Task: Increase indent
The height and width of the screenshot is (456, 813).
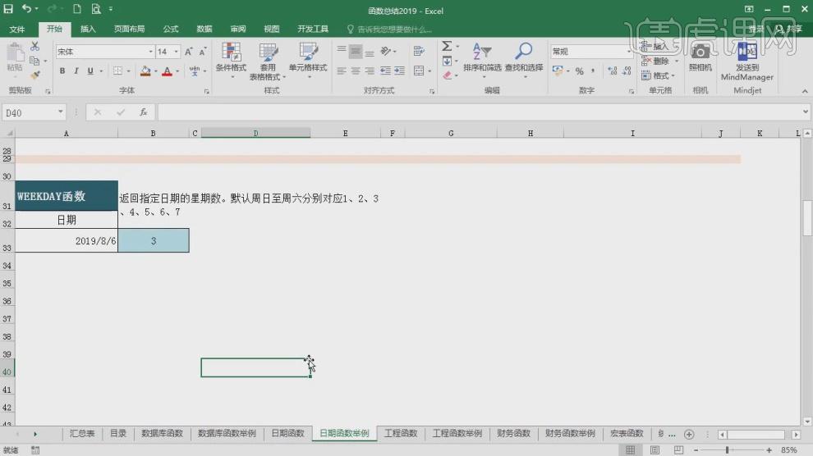Action: pos(399,71)
